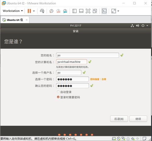This screenshot has height=141, width=152.
Task: Click the hard disk status icon
Action: [114, 139]
